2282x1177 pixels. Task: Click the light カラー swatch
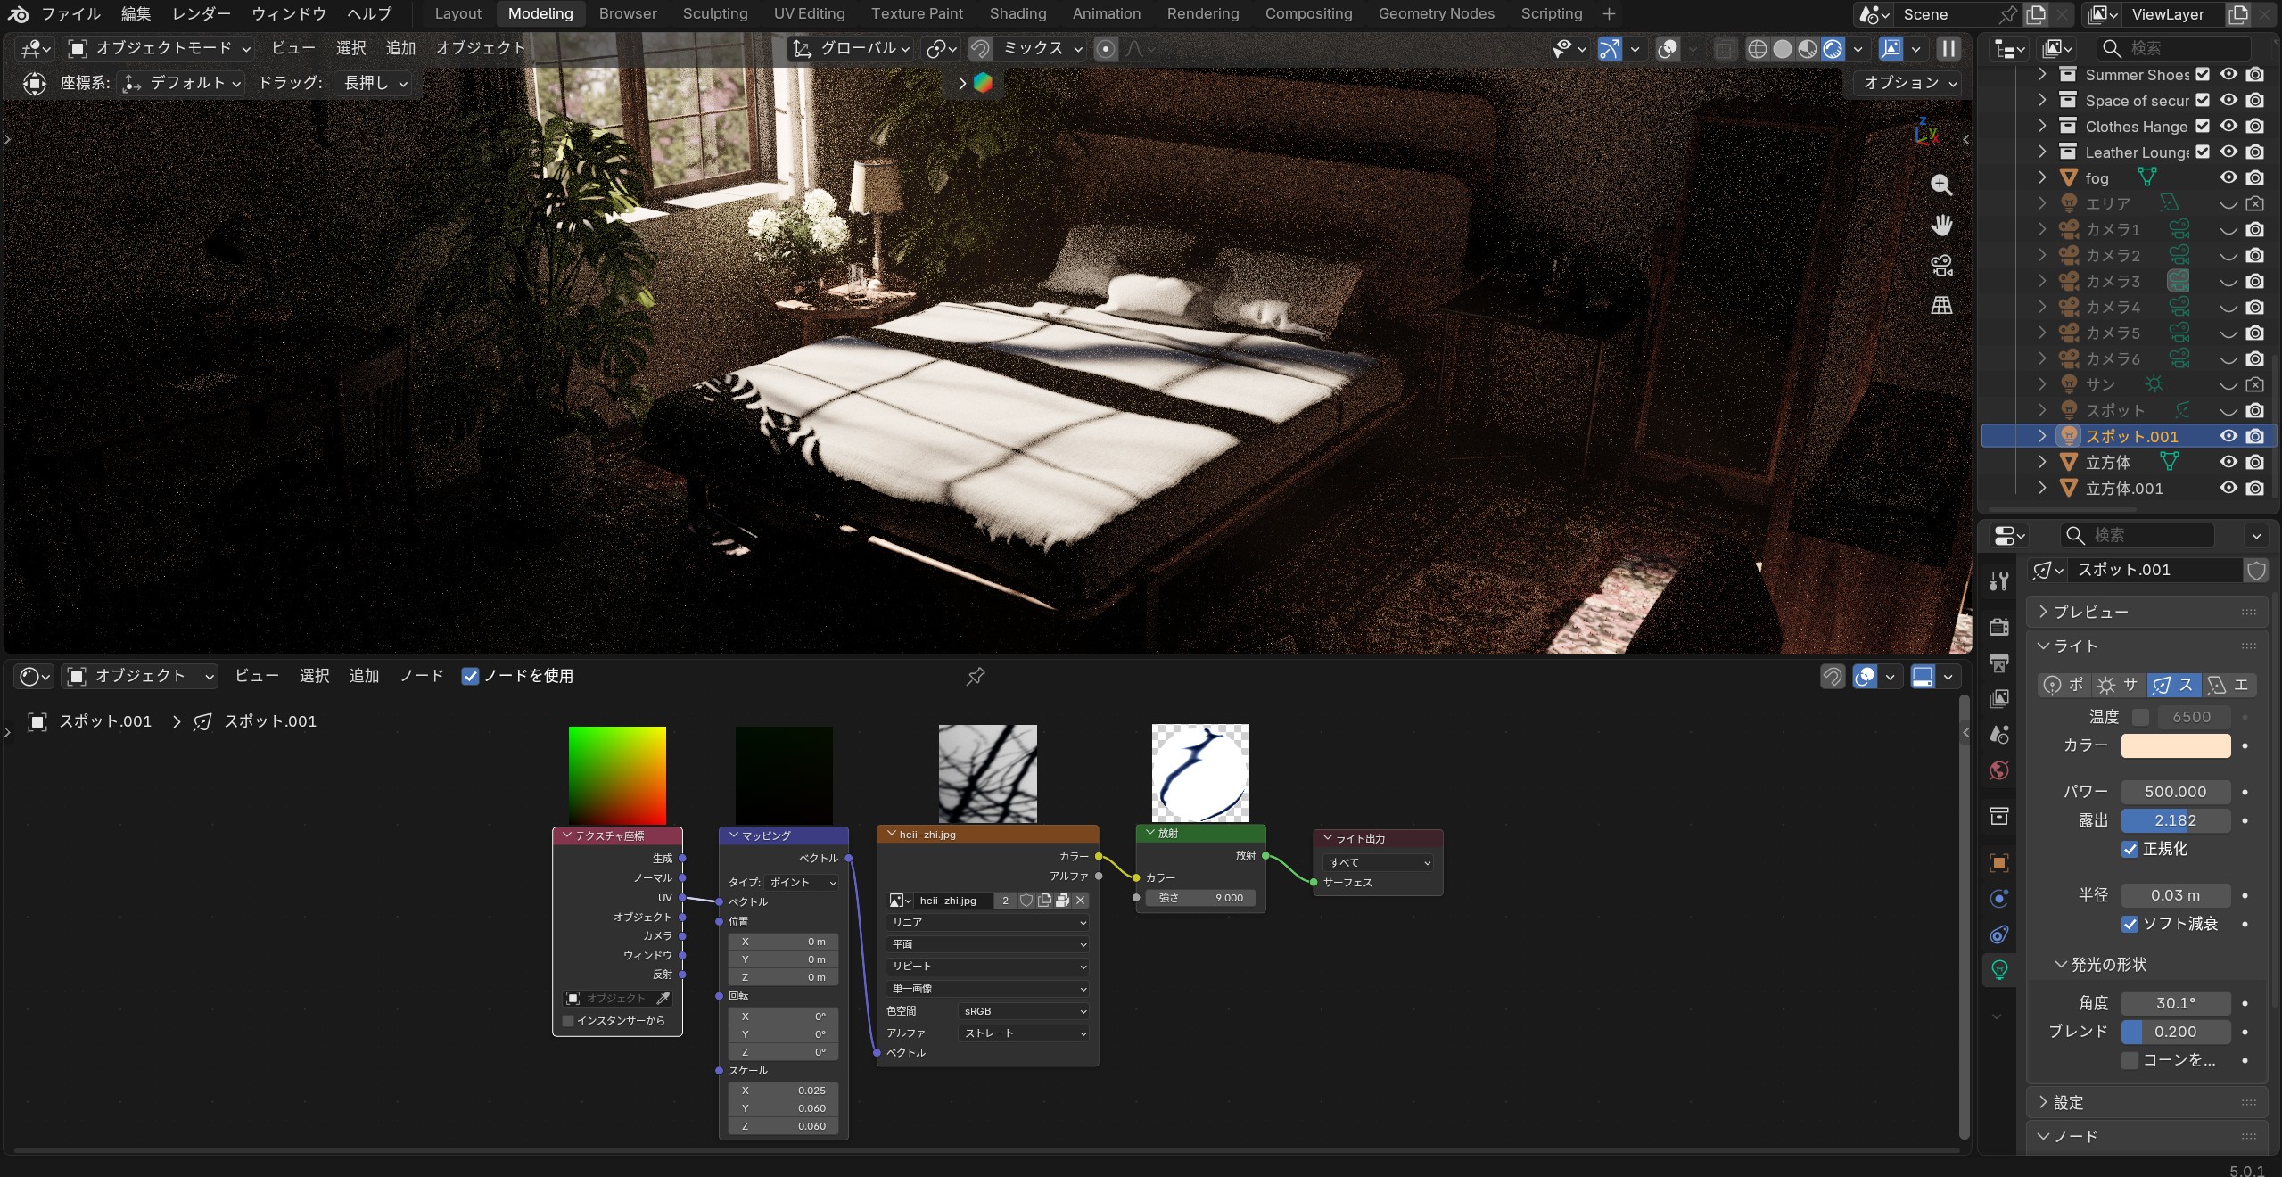2175,745
